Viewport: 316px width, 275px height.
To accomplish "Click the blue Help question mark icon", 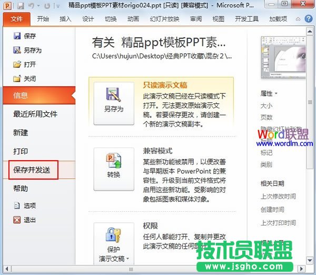I will [x=309, y=19].
